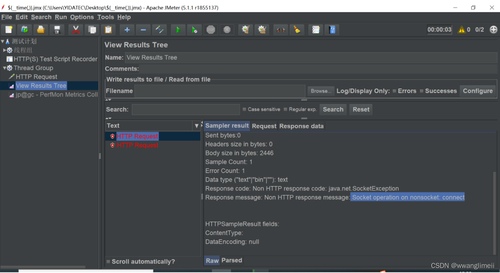Screen dimensions: 500x273
Task: Click the Copy toolbar icon
Action: pyautogui.click(x=92, y=30)
